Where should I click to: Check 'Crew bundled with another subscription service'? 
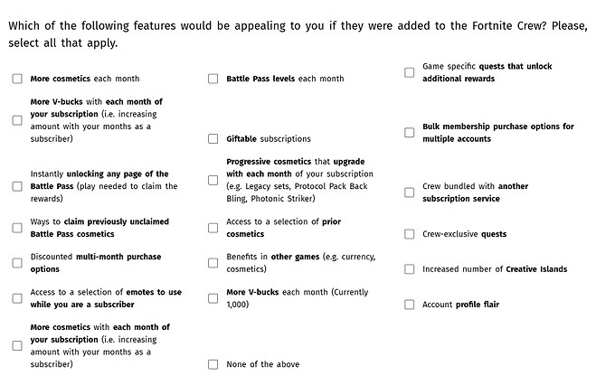click(409, 192)
